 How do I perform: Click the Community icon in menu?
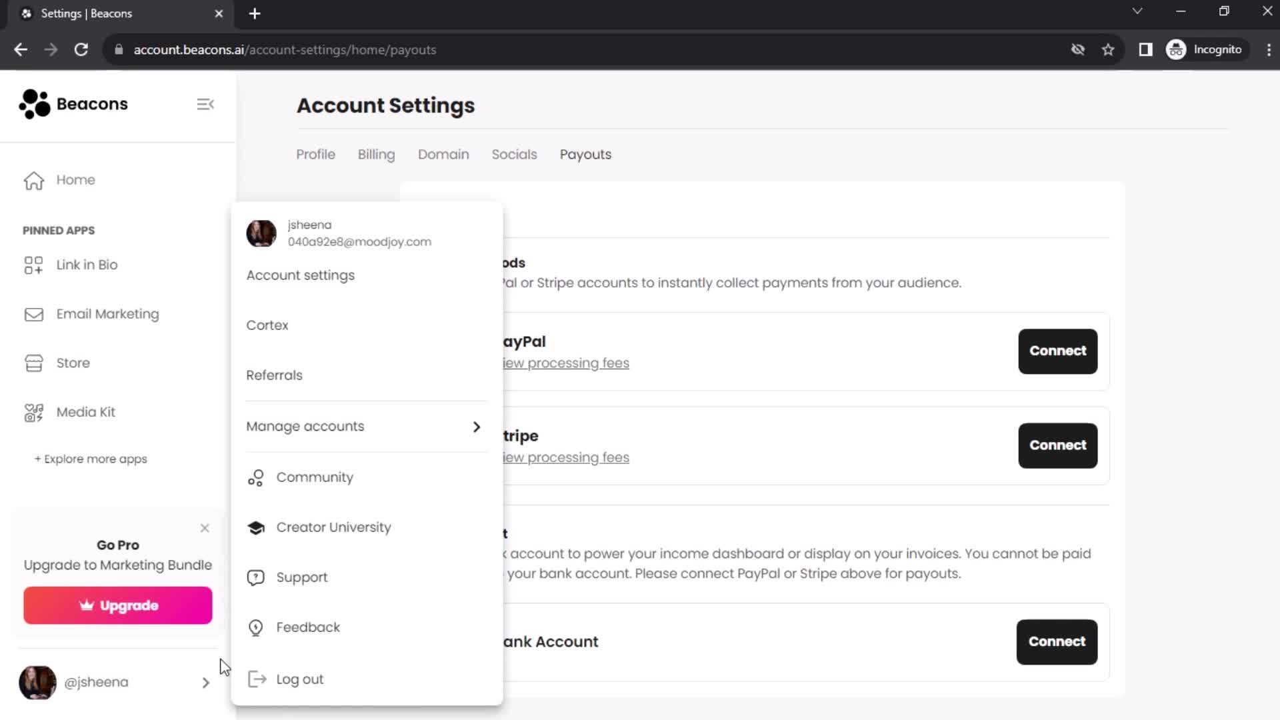[255, 477]
